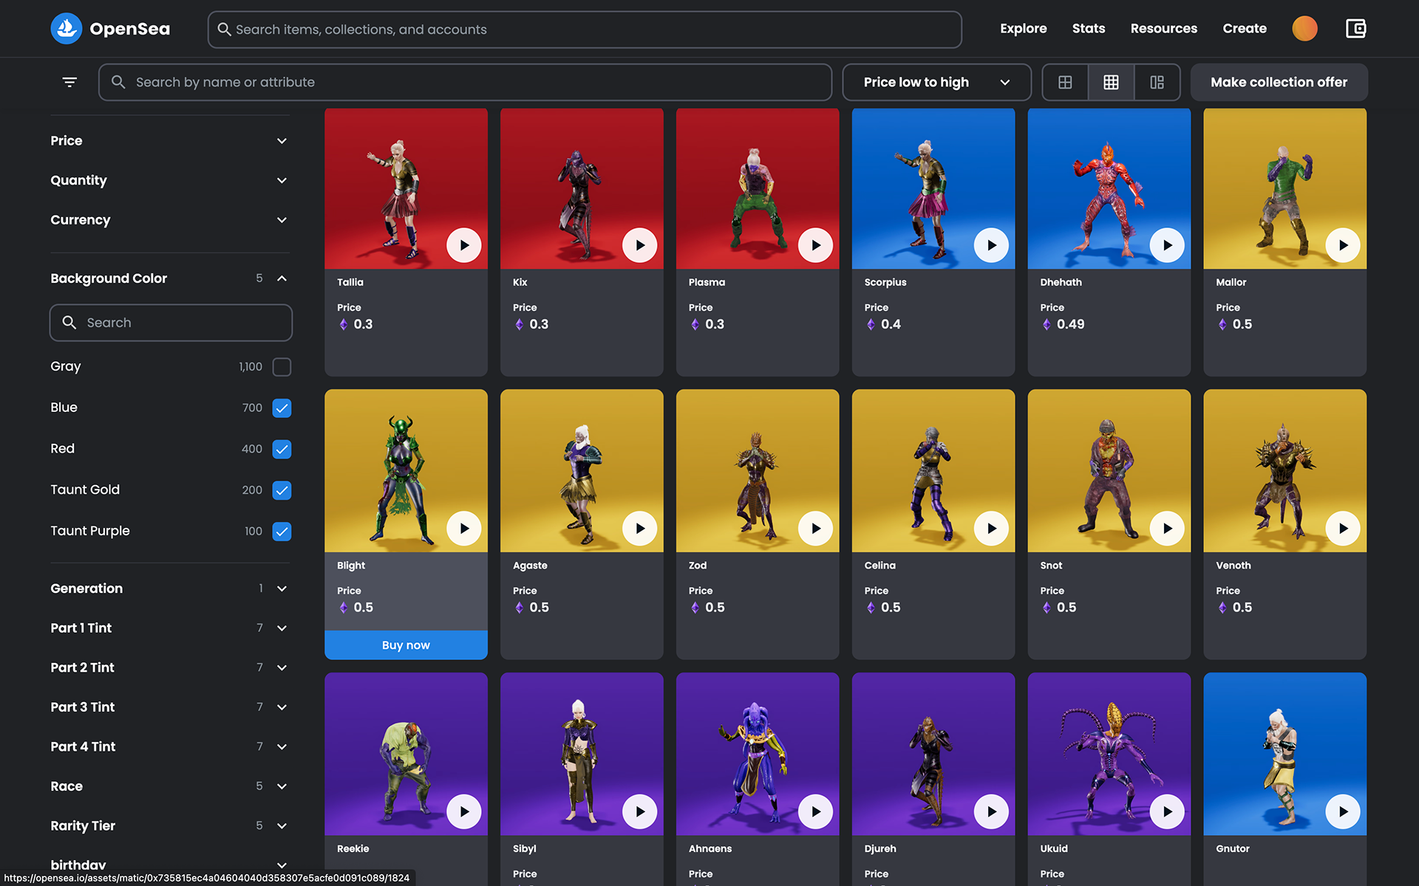The image size is (1419, 886).
Task: Switch to large grid view icon
Action: [x=1065, y=82]
